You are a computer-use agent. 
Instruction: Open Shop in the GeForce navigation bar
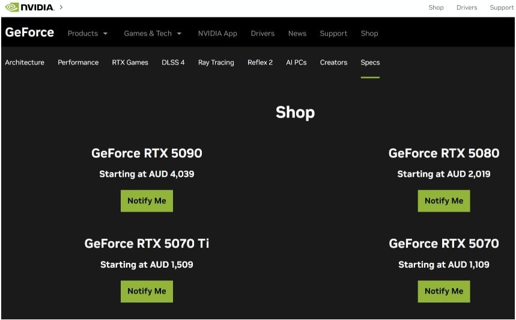click(369, 34)
